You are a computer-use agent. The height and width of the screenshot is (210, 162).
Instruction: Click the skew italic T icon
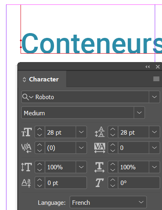tap(100, 183)
